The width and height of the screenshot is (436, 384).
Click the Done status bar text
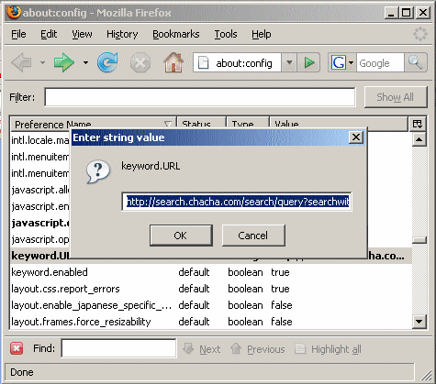point(22,372)
